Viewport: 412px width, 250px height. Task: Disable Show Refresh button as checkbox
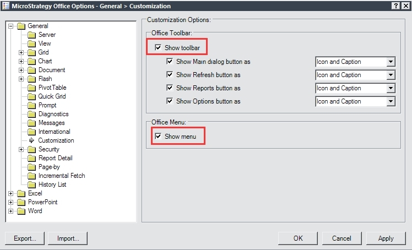pyautogui.click(x=170, y=75)
